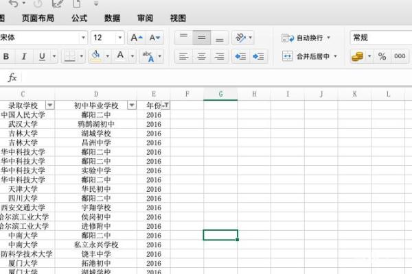Screen dimensions: 412x274
Task: Switch to the 公式 tab
Action: [x=80, y=18]
